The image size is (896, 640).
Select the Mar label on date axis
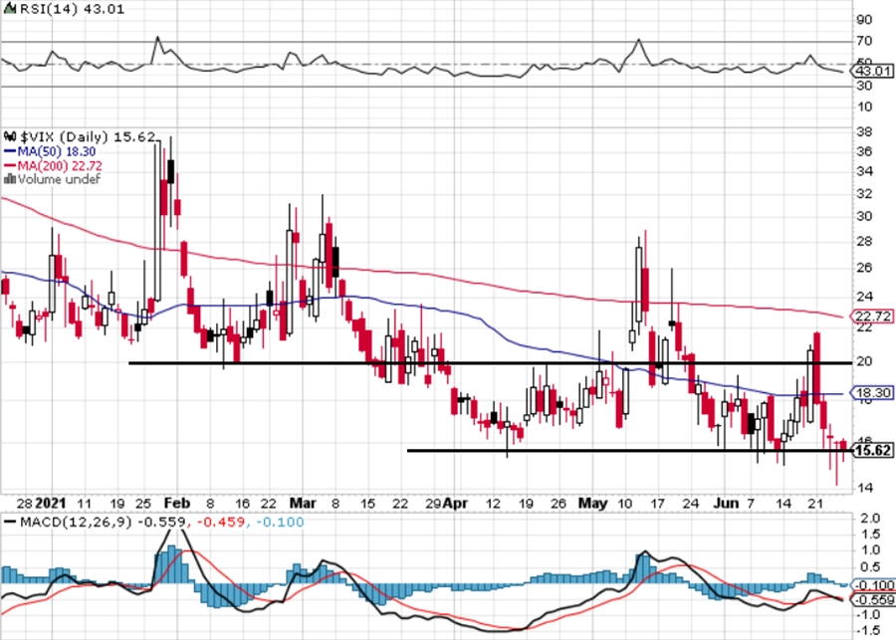click(x=303, y=504)
